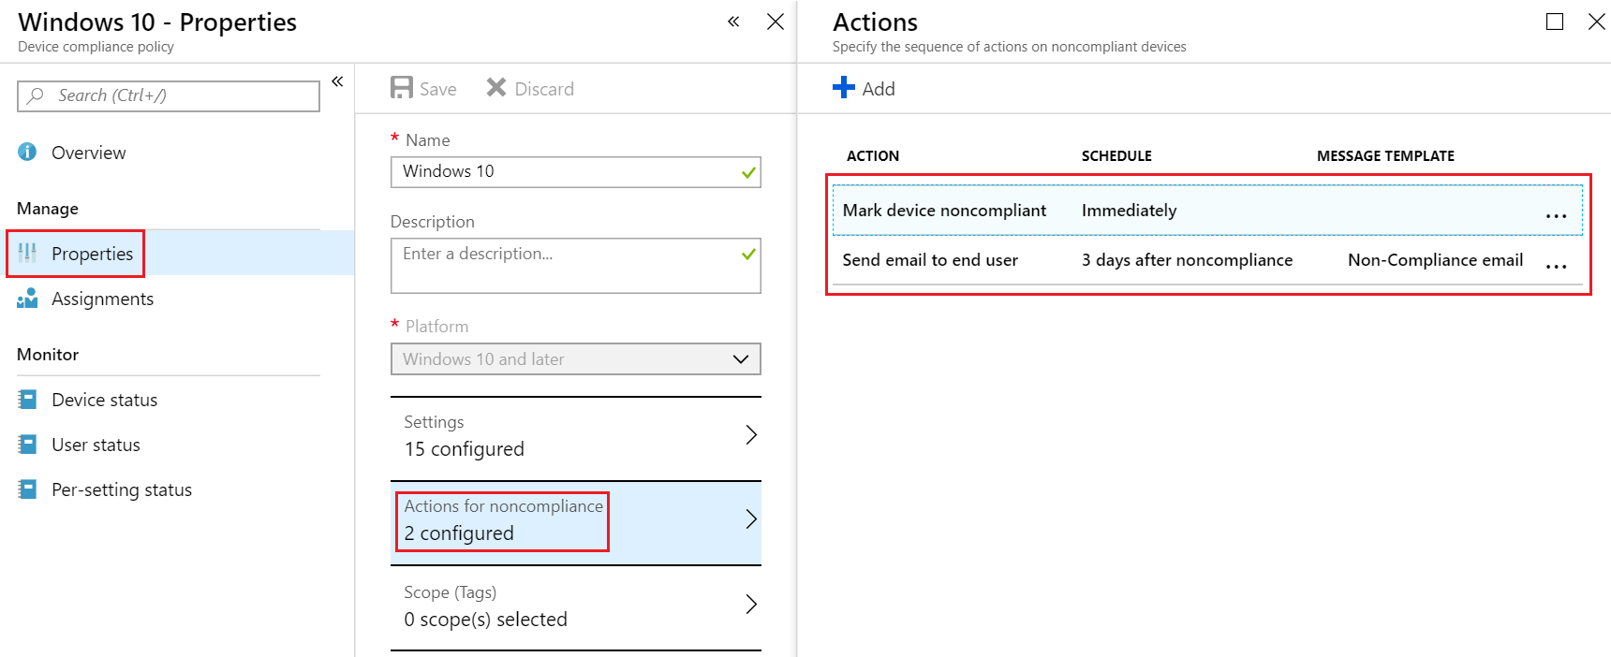Open Overview via its info icon
This screenshot has height=657, width=1611.
28,152
